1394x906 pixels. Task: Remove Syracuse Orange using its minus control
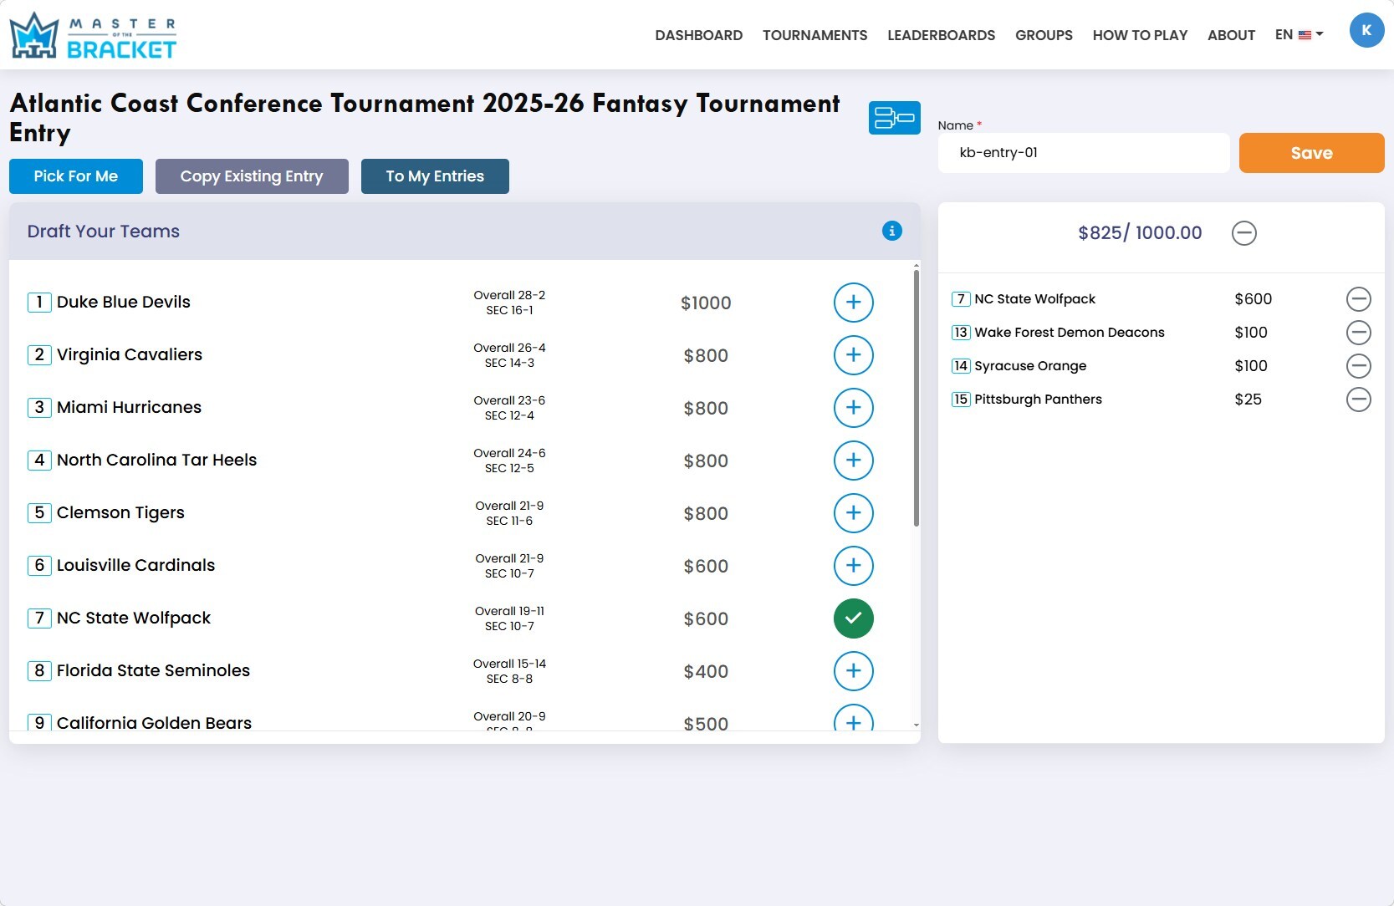tap(1358, 365)
